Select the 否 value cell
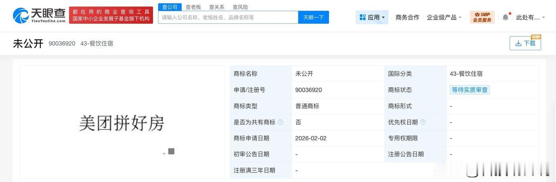The image size is (556, 182). (338, 122)
